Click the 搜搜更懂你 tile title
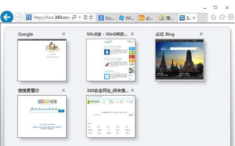Screen dimensions: 235x146 point(29,91)
